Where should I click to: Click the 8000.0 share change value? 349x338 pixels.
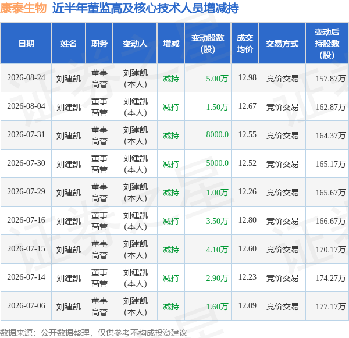point(217,135)
